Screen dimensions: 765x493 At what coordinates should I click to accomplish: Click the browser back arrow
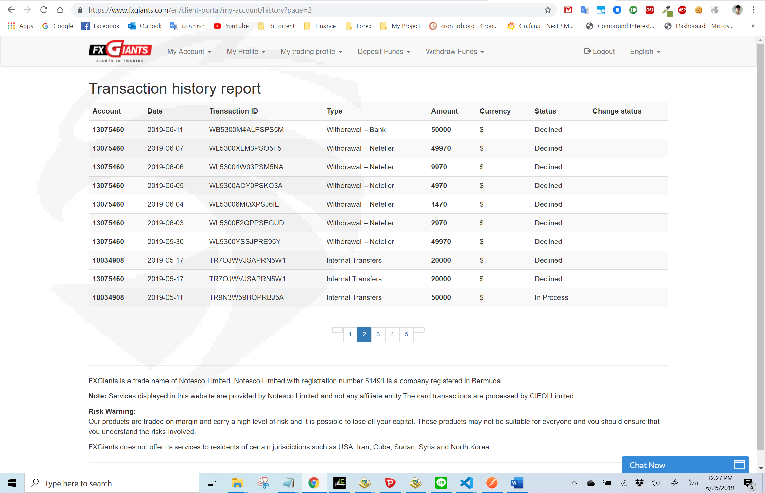click(x=11, y=10)
